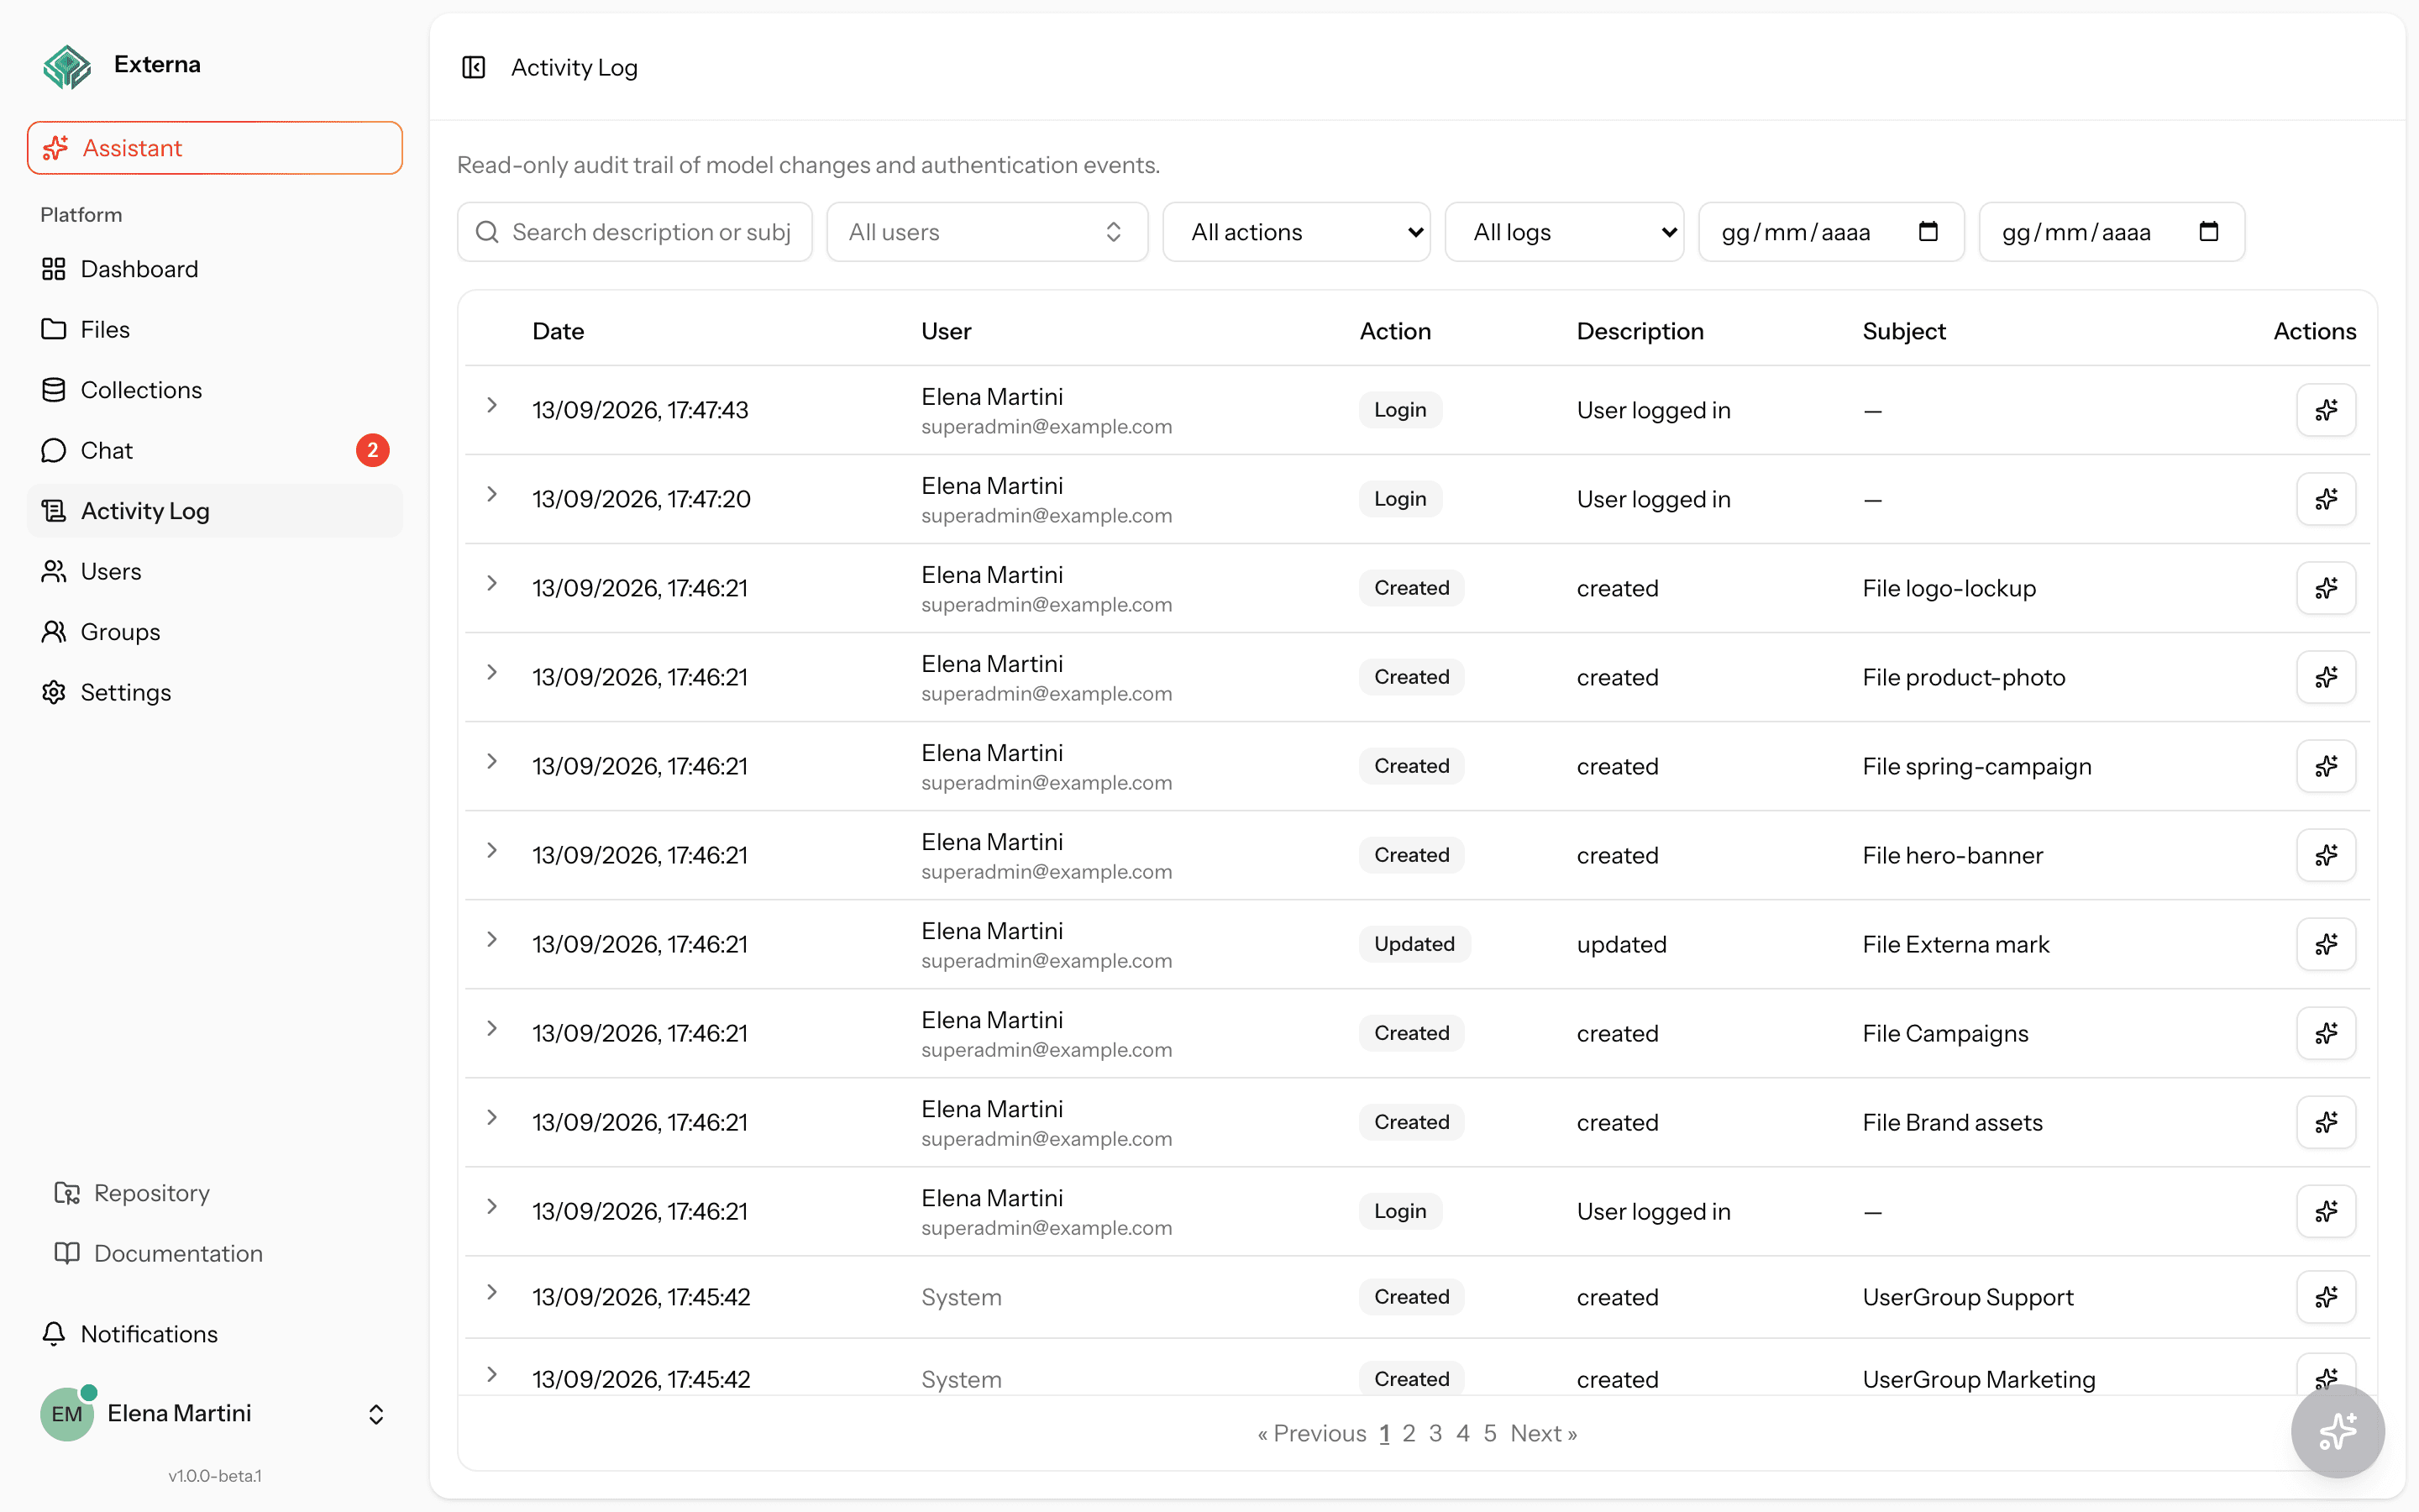2419x1512 pixels.
Task: Click the Next » pagination link
Action: (1543, 1433)
